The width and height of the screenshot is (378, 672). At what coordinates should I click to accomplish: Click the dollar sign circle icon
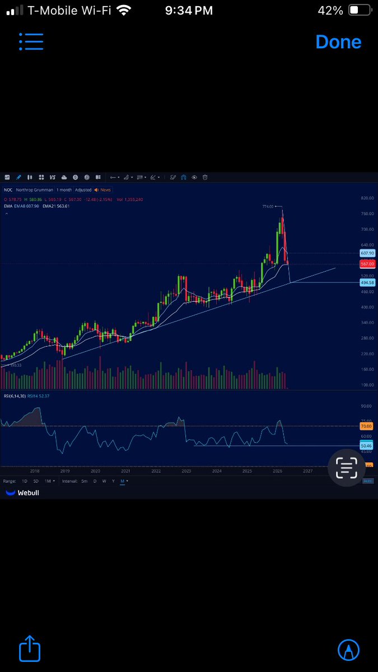(x=76, y=177)
